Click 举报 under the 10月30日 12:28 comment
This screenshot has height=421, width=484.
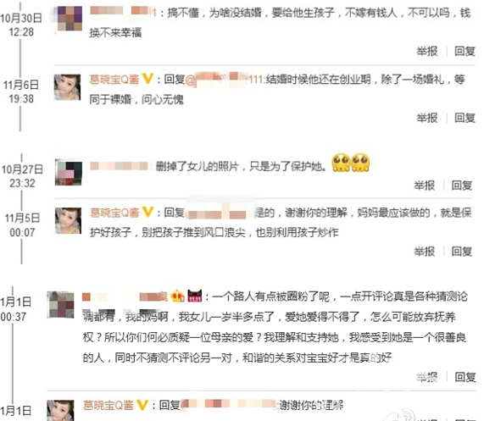pos(427,51)
